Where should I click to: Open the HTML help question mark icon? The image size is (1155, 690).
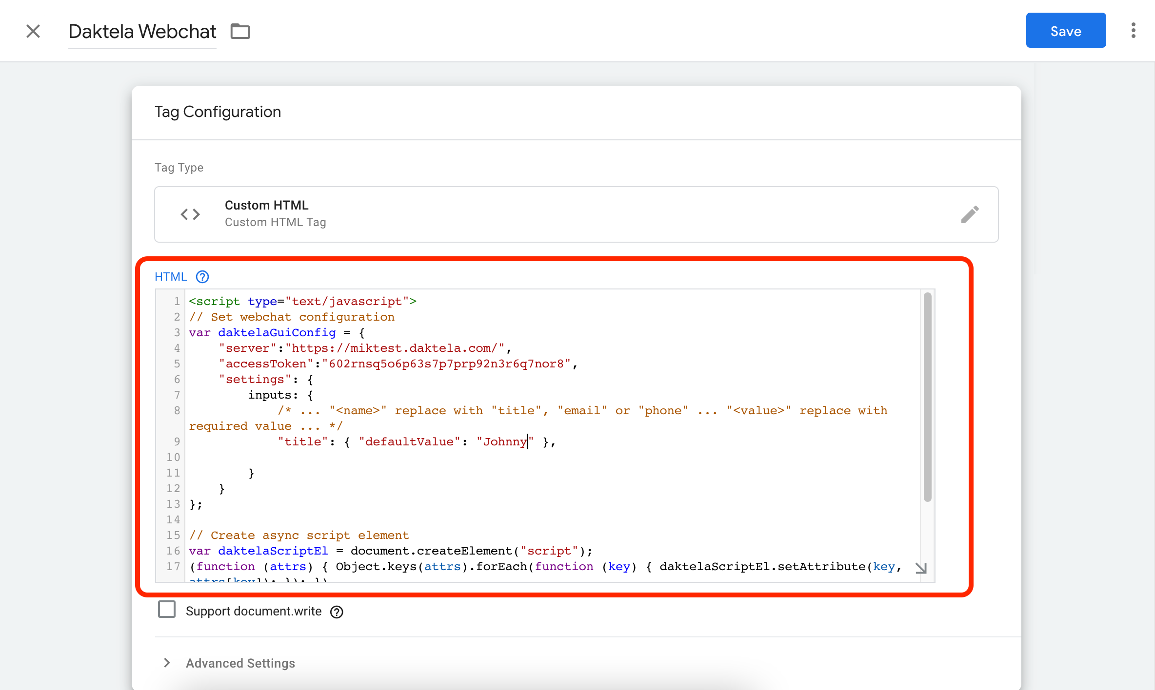point(202,277)
